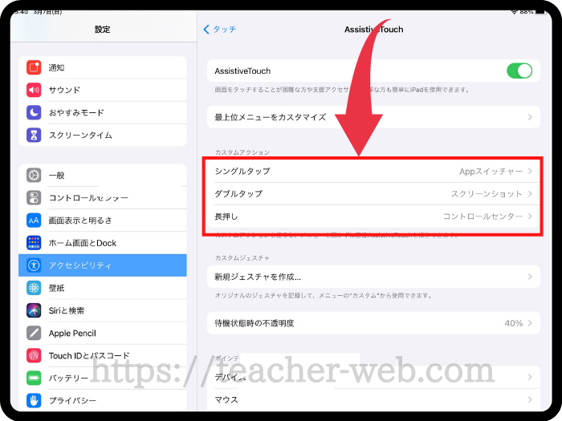Open デバイス row chevron
The width and height of the screenshot is (562, 421).
(530, 377)
